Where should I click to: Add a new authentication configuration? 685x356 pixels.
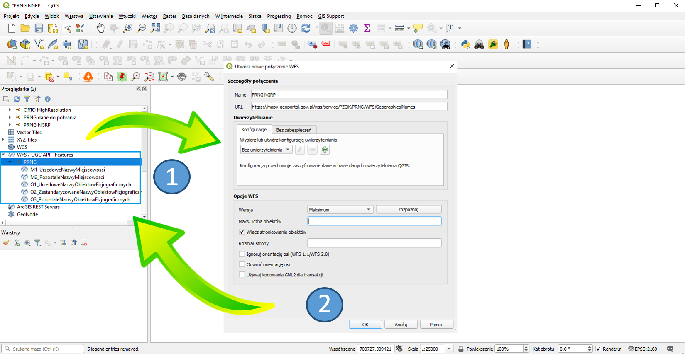click(x=325, y=150)
